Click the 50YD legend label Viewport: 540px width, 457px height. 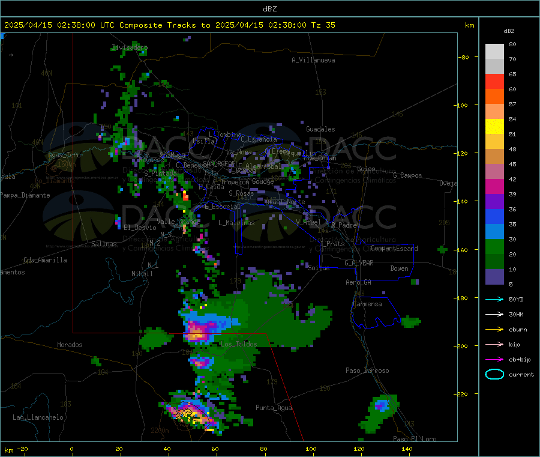(x=516, y=299)
